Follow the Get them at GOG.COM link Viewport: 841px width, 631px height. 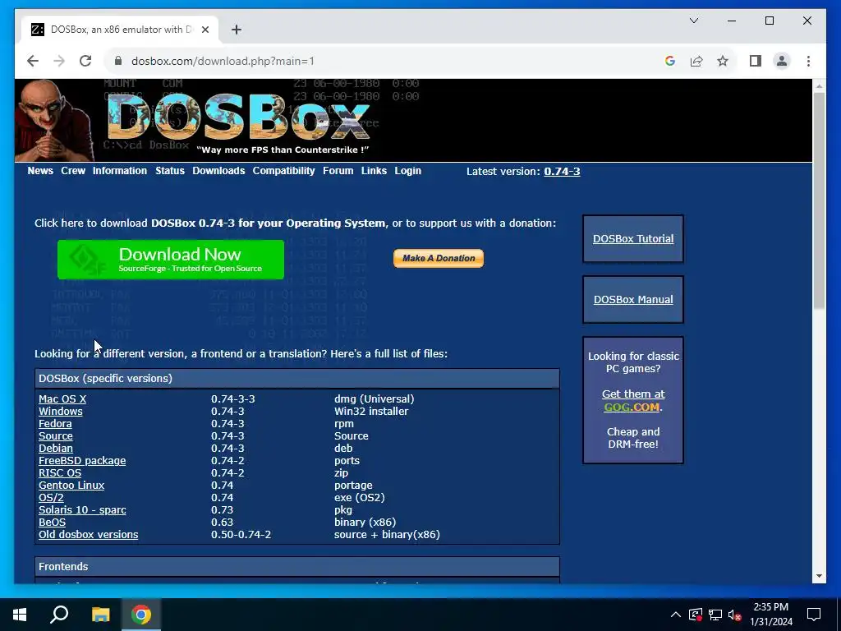633,400
